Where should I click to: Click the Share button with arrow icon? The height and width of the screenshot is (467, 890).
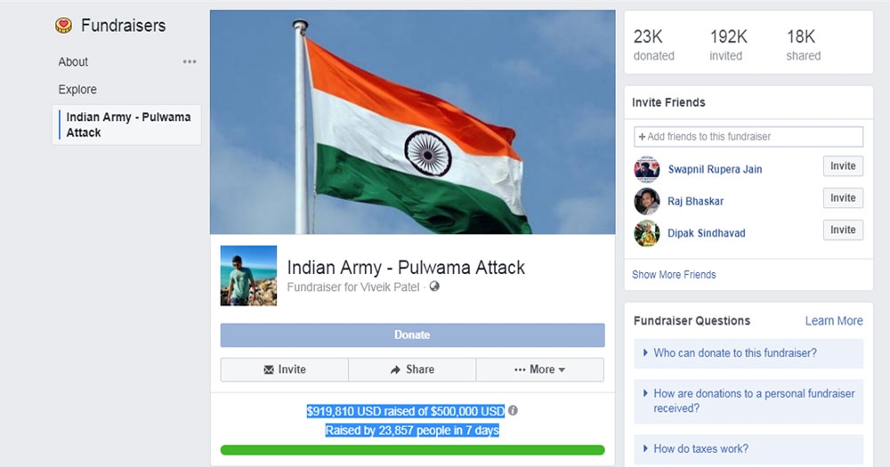tap(412, 369)
